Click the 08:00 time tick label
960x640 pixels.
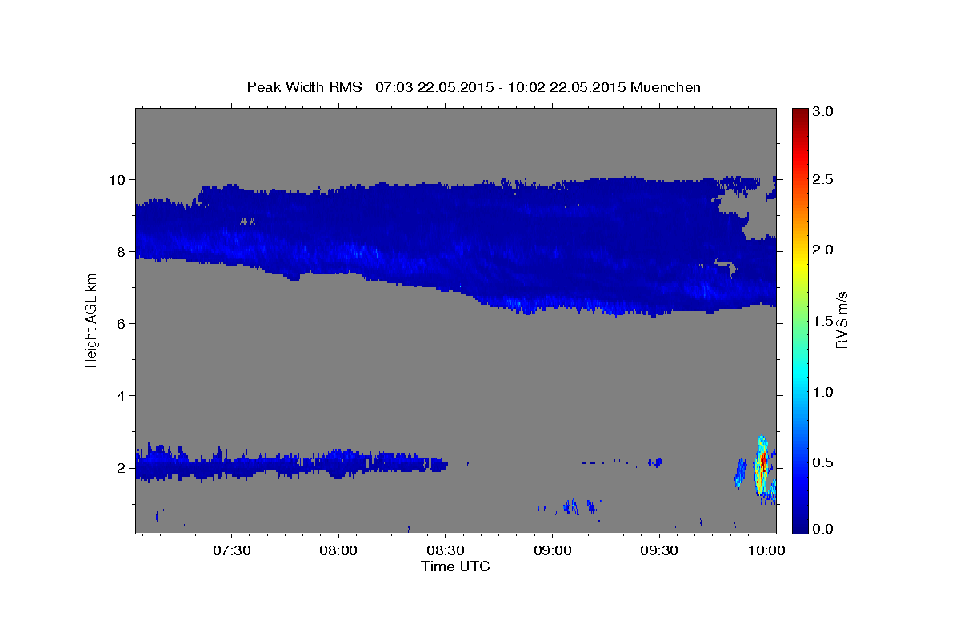click(338, 551)
